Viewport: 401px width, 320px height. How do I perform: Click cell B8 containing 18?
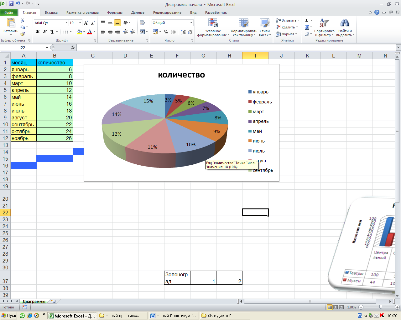pos(55,111)
